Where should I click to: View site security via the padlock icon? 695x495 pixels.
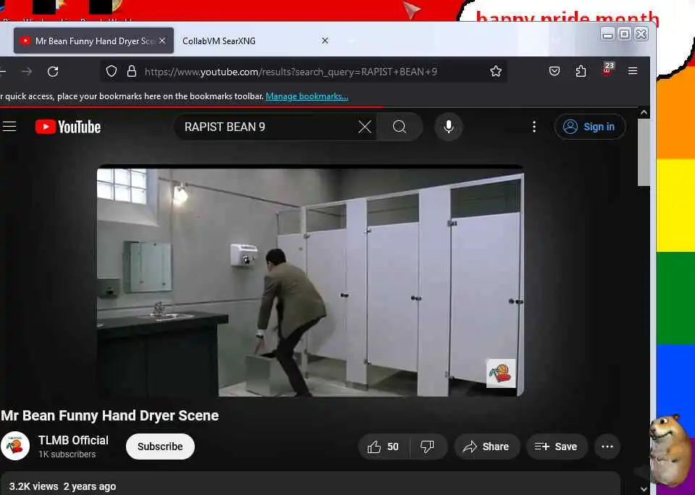[132, 71]
